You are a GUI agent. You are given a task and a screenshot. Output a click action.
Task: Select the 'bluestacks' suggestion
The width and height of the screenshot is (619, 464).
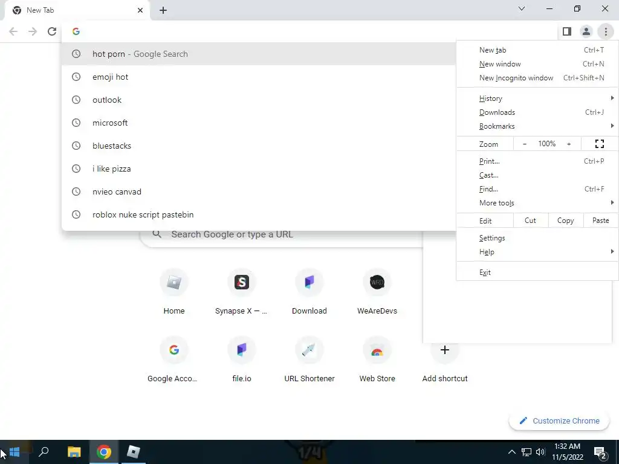[259, 146]
